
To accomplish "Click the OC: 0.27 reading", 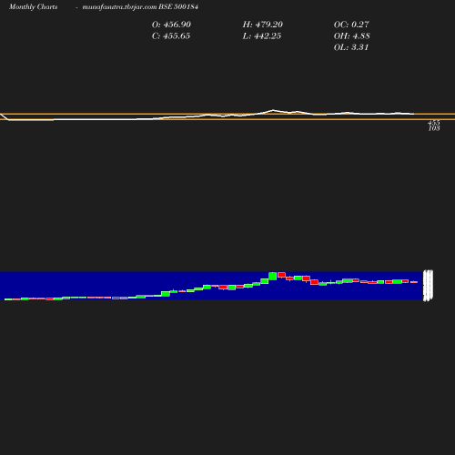I will point(351,25).
